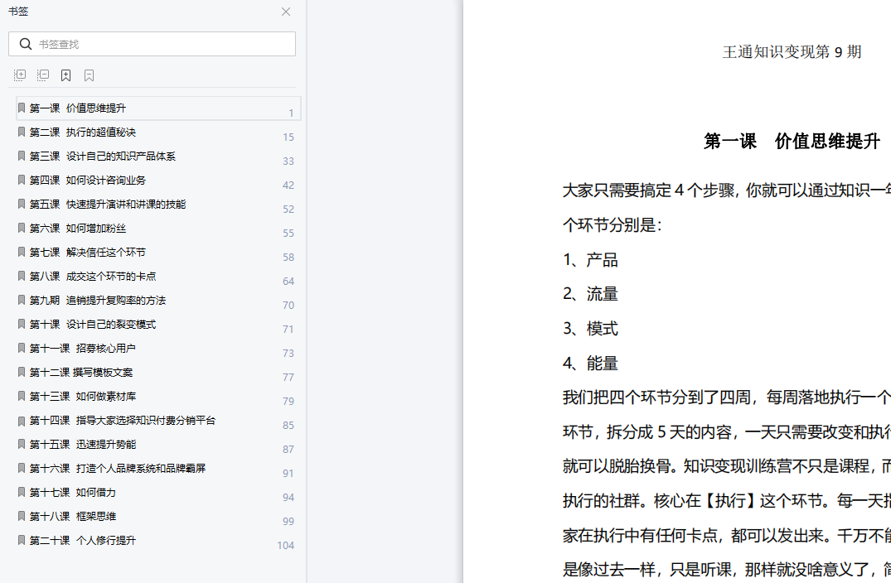891x583 pixels.
Task: Navigate to 第六课 如何增加粉丝
Action: [x=77, y=228]
